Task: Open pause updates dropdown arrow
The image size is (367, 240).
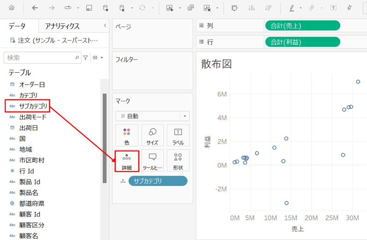Action: 132,8
